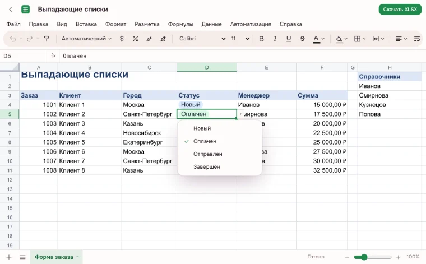Click the text wrapping icon
Viewport: 426px width, 264px height.
(417, 39)
